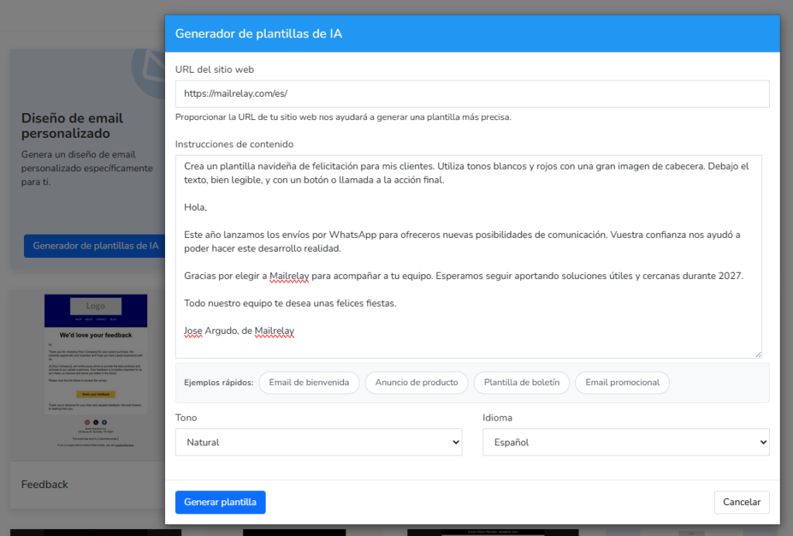Image resolution: width=793 pixels, height=536 pixels.
Task: Click the URL helper text about plantilla más precisa
Action: pos(343,117)
